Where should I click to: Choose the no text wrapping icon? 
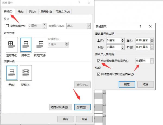click(x=12, y=73)
